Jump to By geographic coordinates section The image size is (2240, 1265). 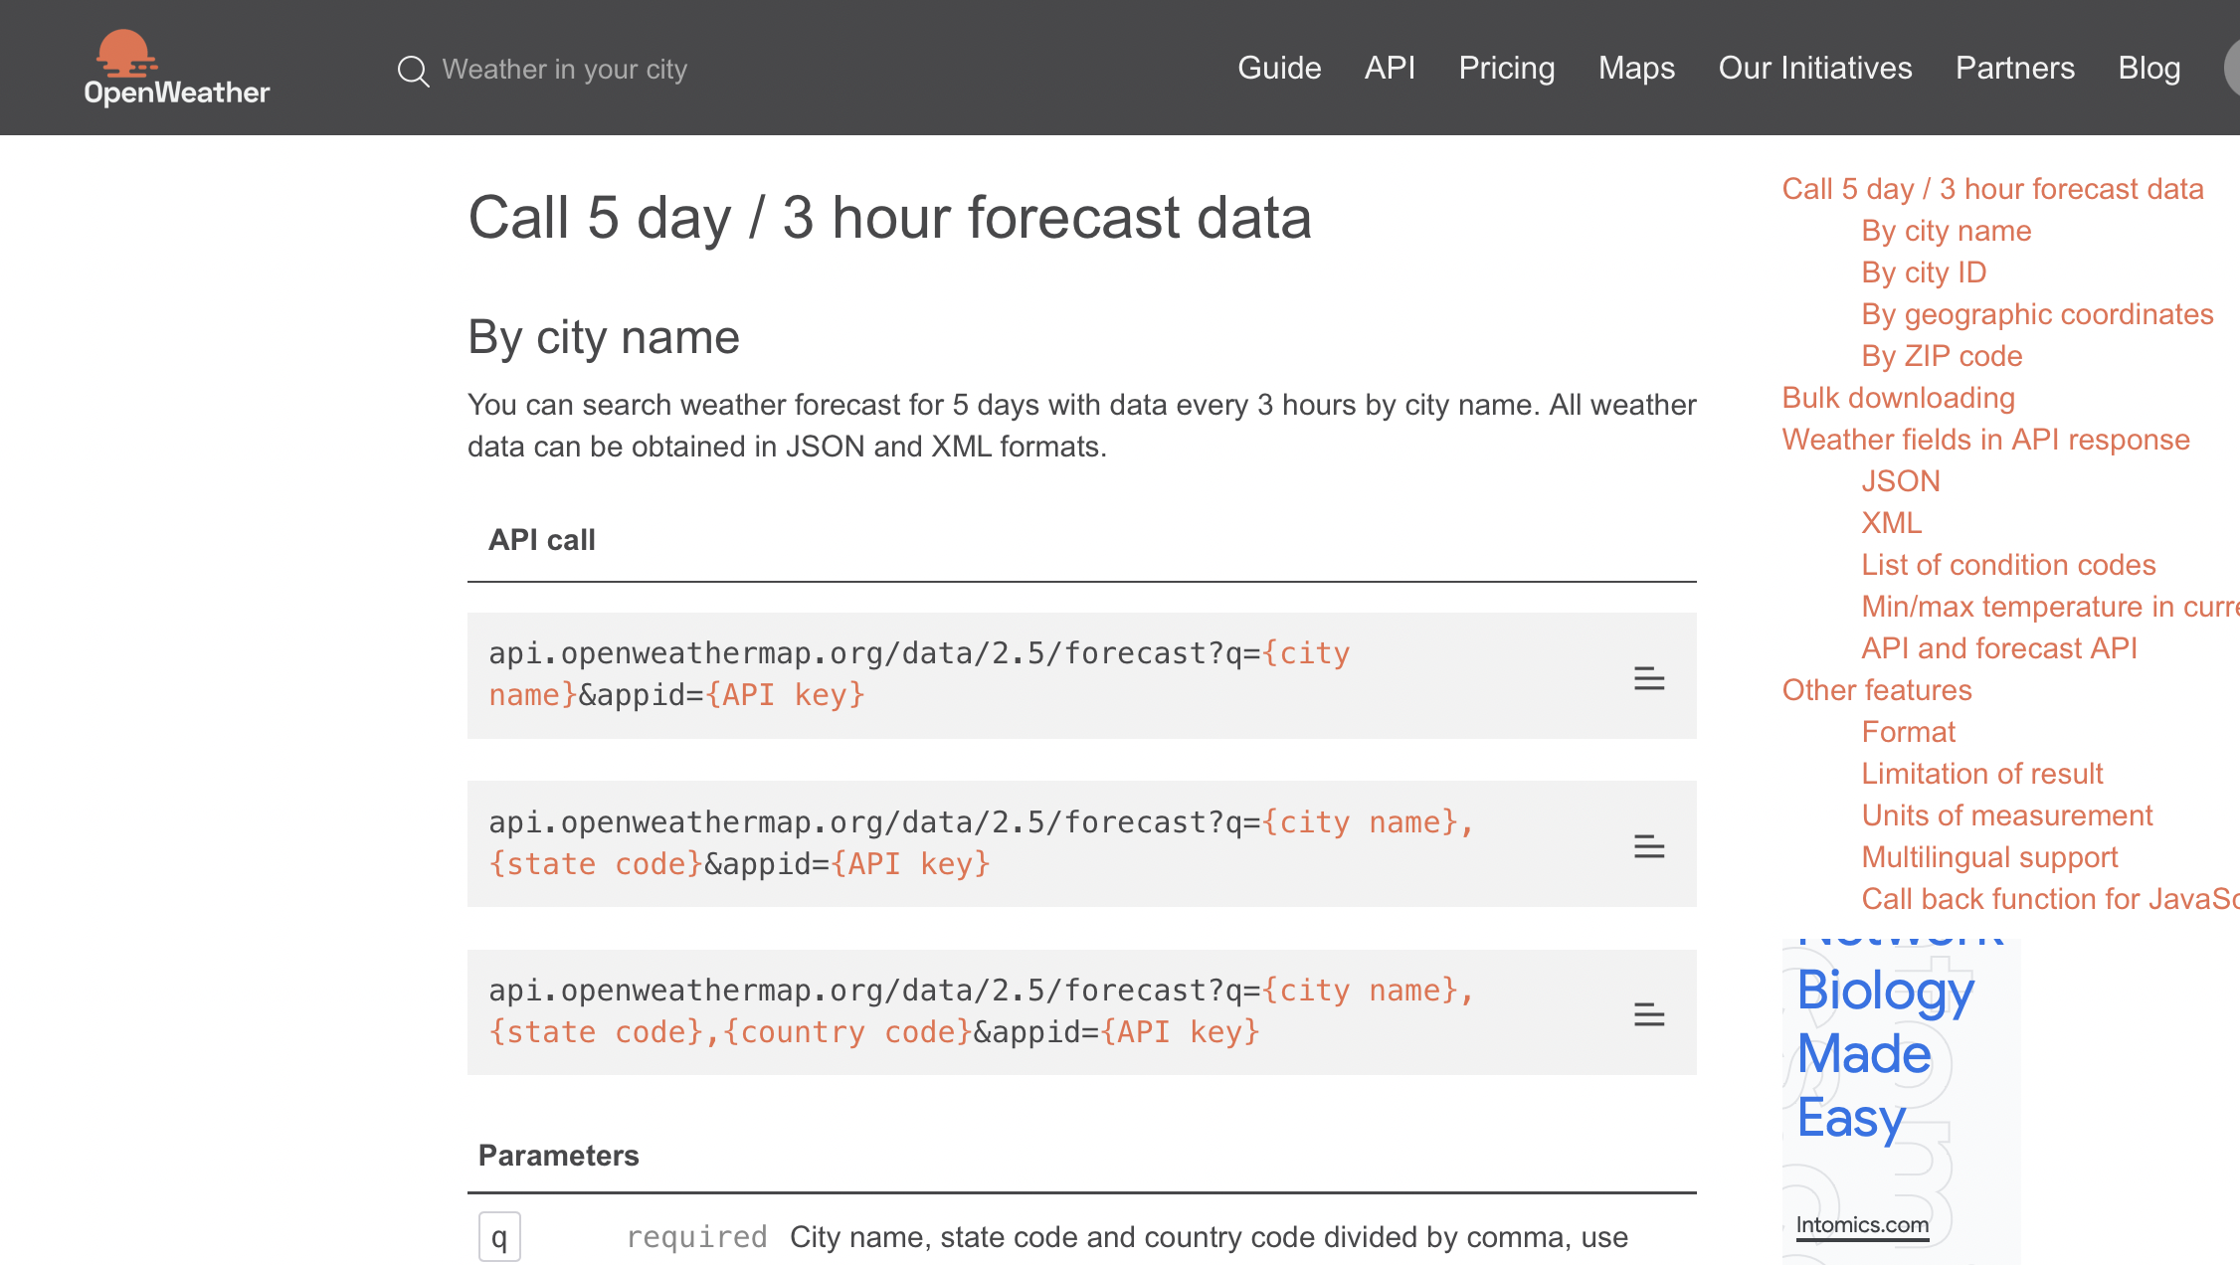click(x=2037, y=314)
